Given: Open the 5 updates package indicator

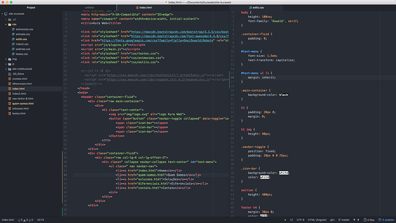Looking at the screenshot, I should (386, 220).
